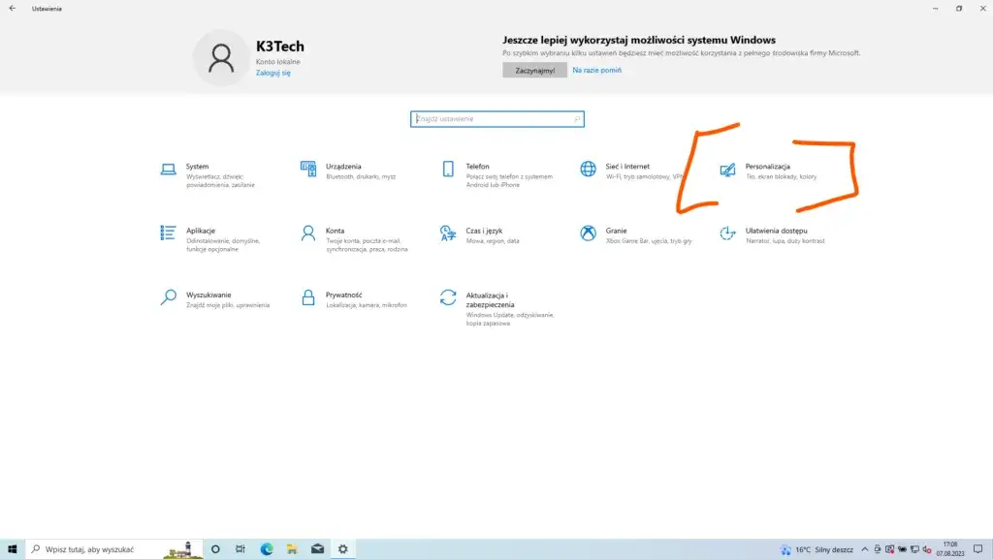Image resolution: width=993 pixels, height=559 pixels.
Task: Open the Mail app from the taskbar
Action: click(x=316, y=548)
